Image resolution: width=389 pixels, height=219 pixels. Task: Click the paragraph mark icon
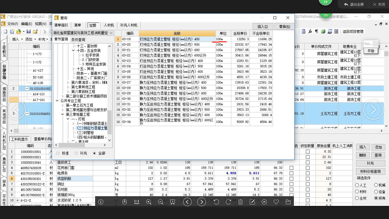coord(316,31)
